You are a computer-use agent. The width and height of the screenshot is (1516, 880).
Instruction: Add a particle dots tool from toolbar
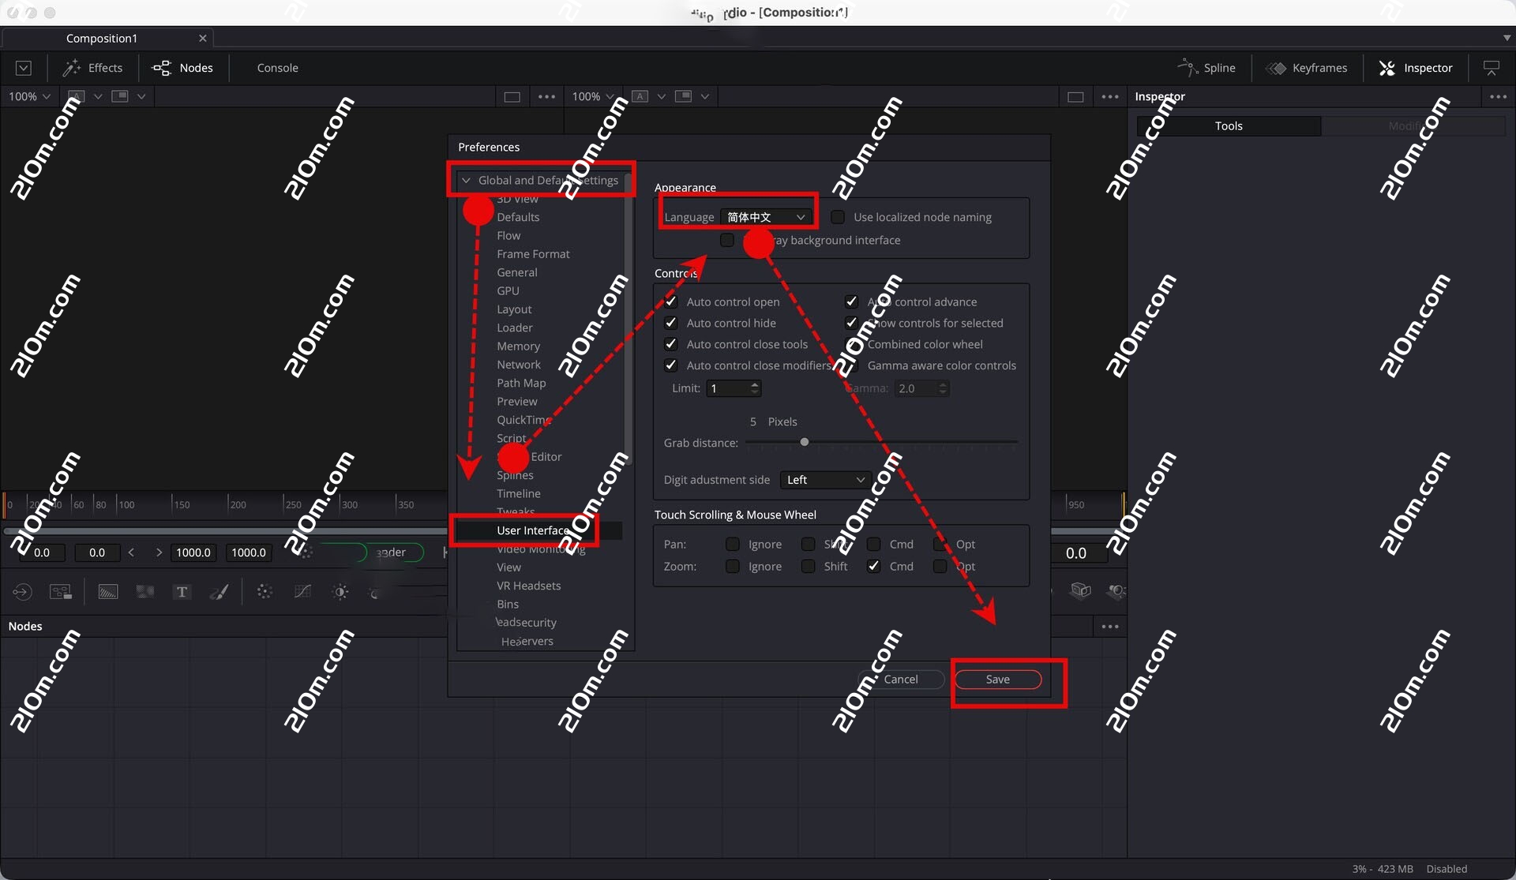point(265,591)
